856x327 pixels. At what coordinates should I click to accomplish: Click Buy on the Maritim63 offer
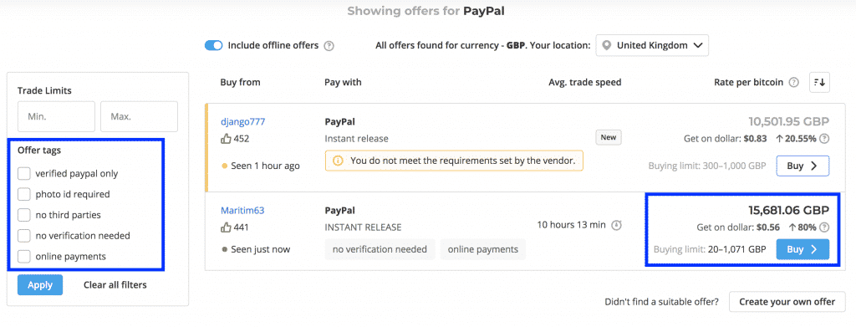pos(802,249)
